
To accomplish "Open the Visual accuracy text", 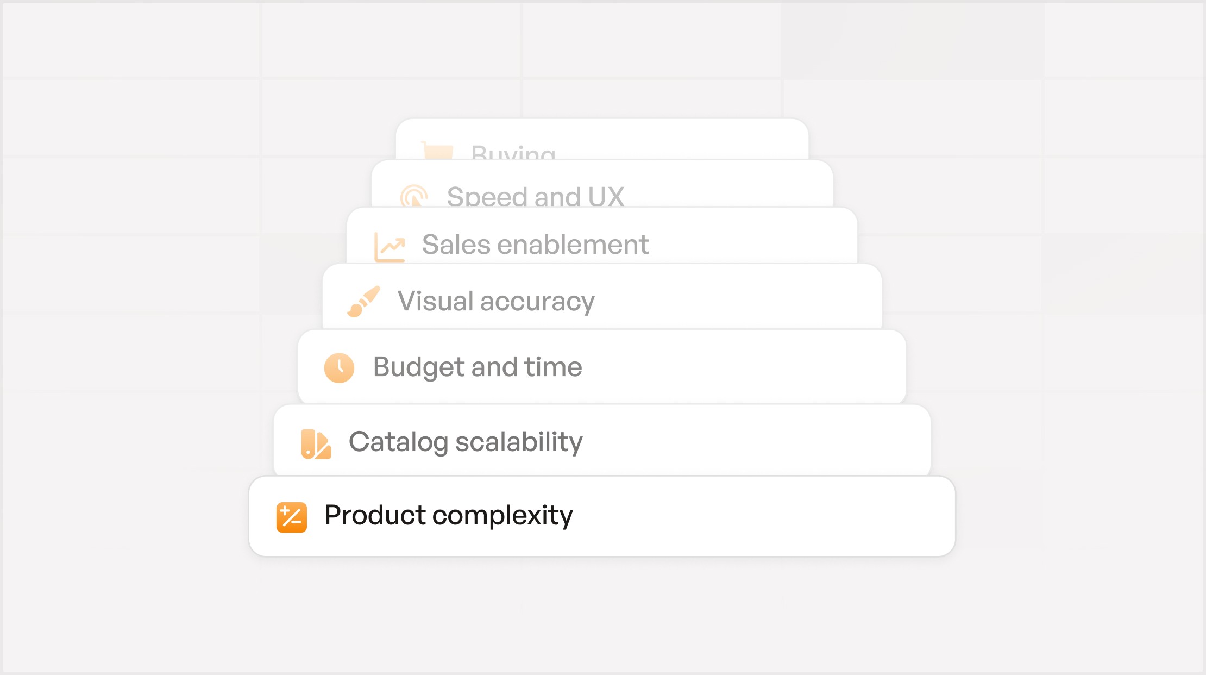I will click(x=496, y=301).
